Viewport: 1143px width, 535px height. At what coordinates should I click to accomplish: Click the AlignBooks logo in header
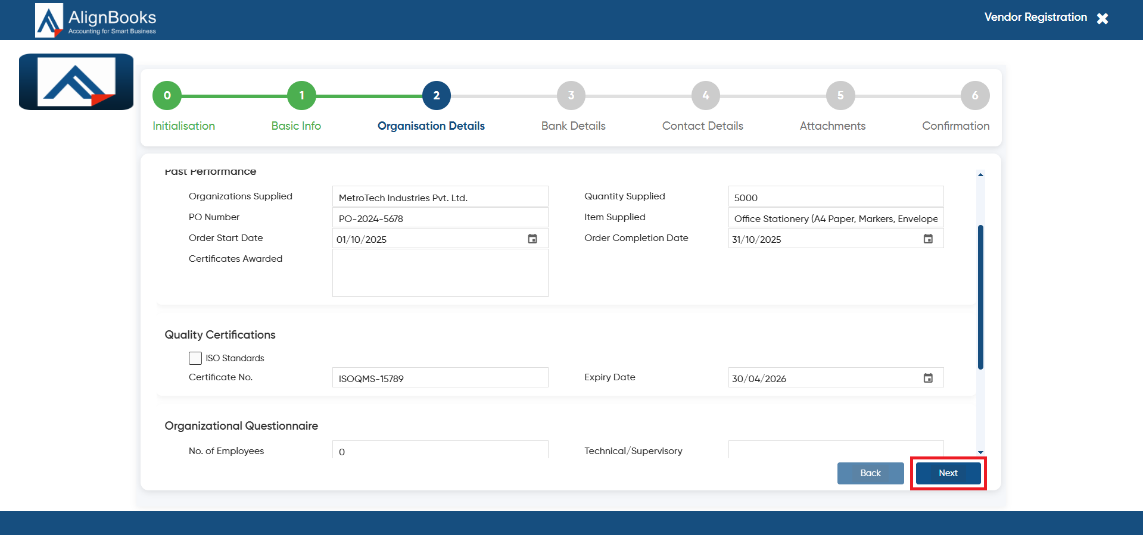pyautogui.click(x=96, y=20)
